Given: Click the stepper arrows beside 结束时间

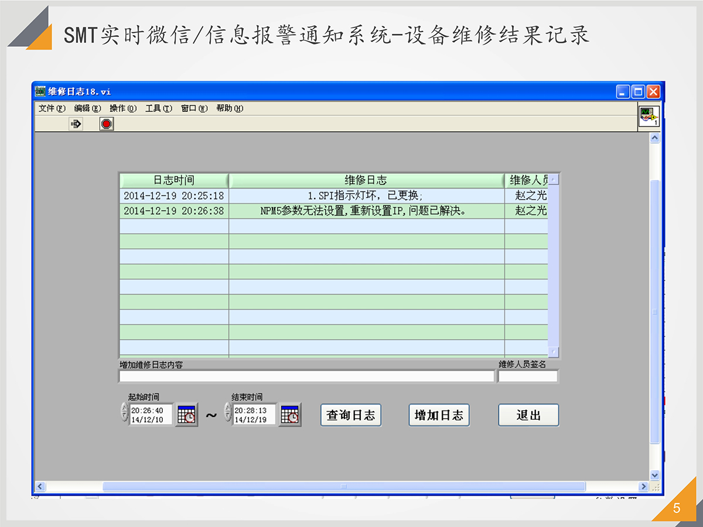Looking at the screenshot, I should pyautogui.click(x=227, y=411).
